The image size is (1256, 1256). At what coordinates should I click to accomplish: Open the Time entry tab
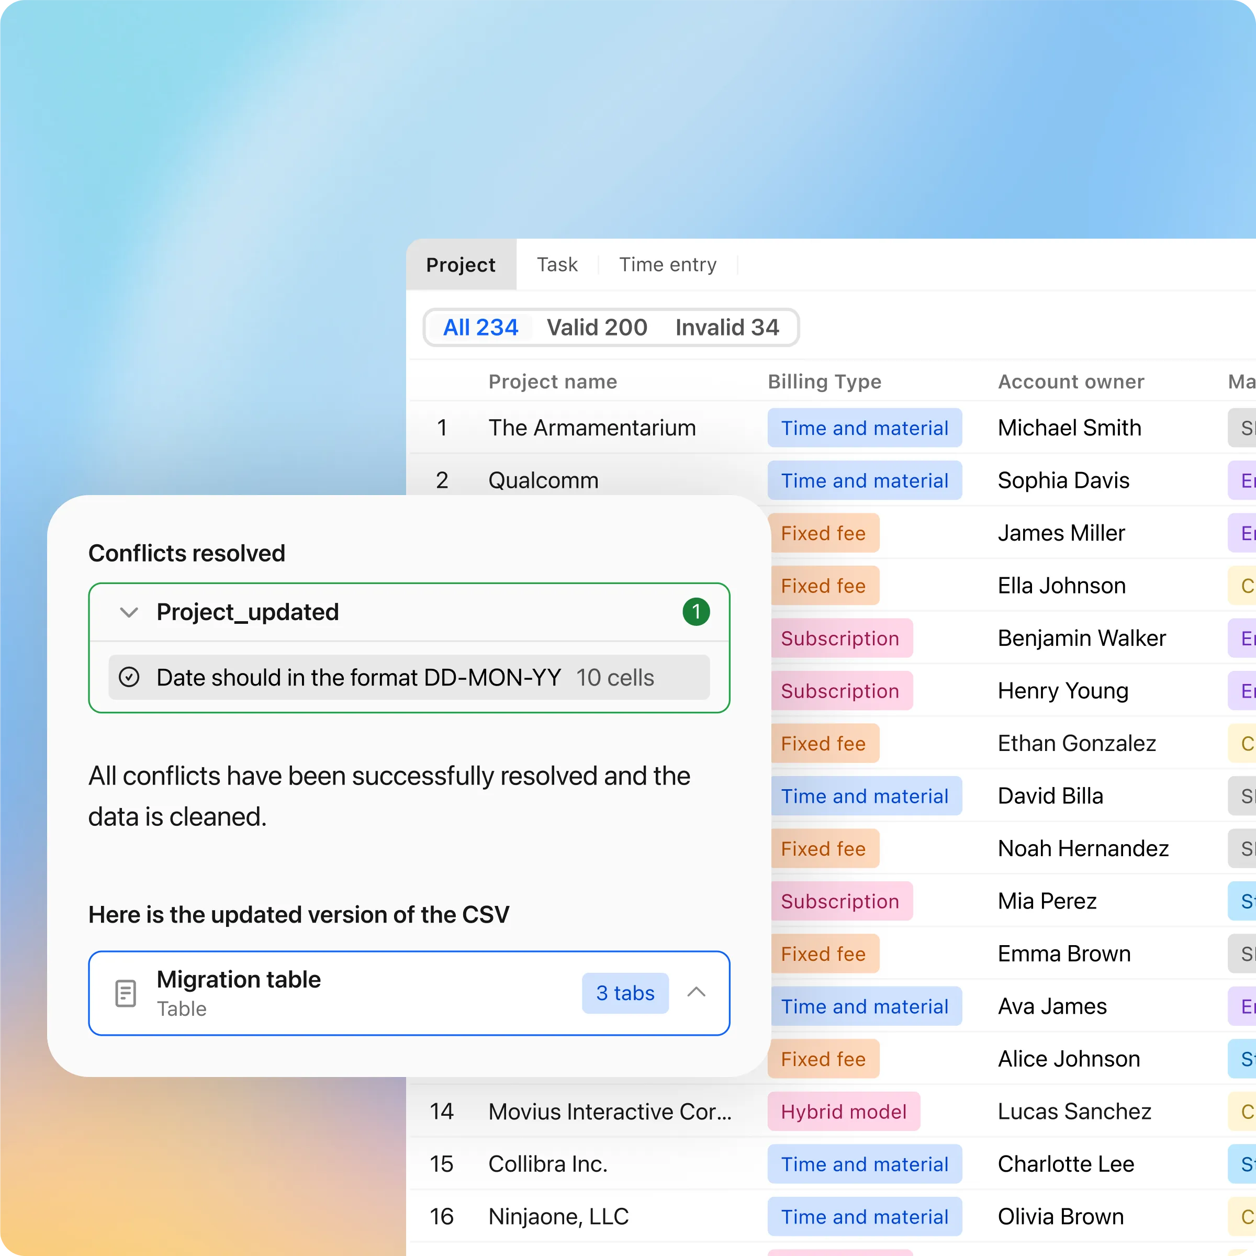[x=667, y=265]
